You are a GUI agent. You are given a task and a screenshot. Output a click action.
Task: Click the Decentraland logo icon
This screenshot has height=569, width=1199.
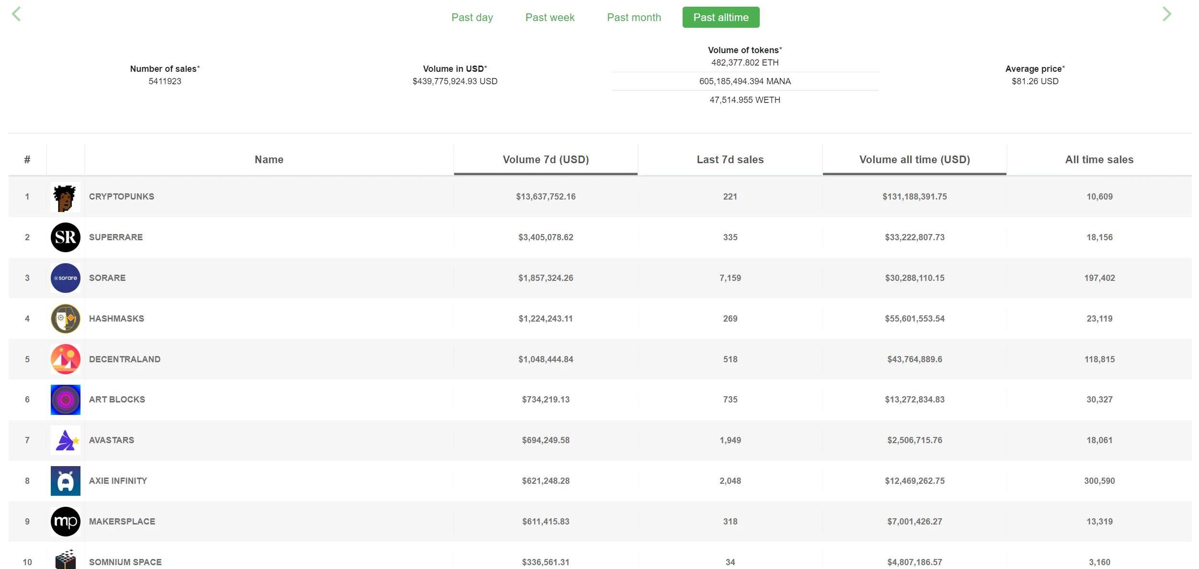coord(65,359)
